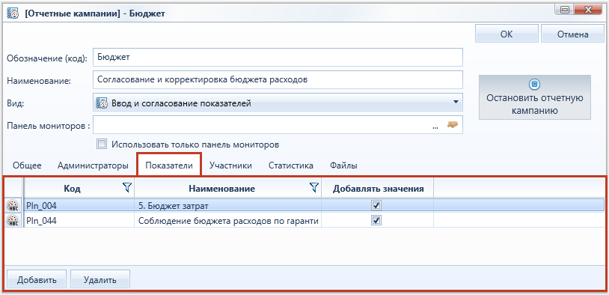This screenshot has width=609, height=295.
Task: Click the stop icon on Остановить отчетную кампанию
Action: coord(535,84)
